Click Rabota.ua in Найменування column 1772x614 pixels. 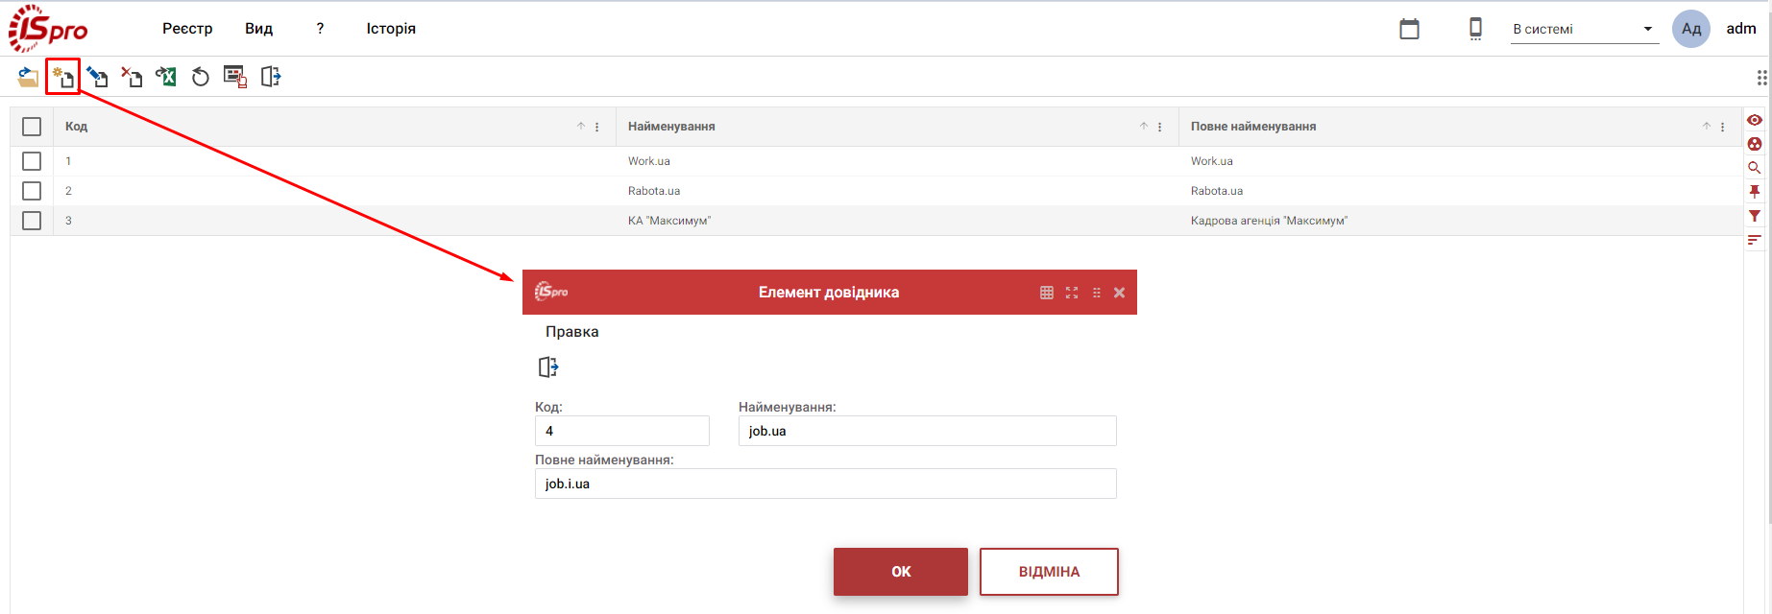pos(654,191)
